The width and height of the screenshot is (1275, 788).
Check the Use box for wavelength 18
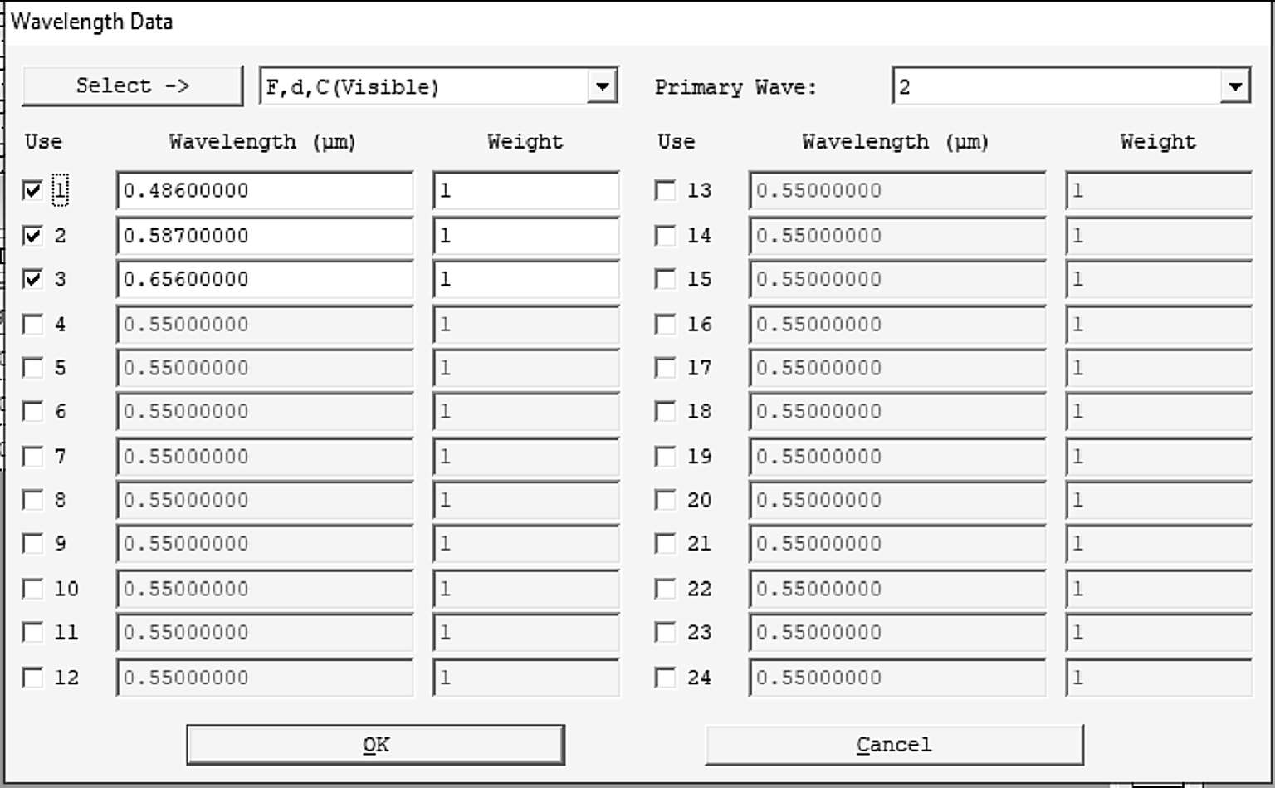665,412
